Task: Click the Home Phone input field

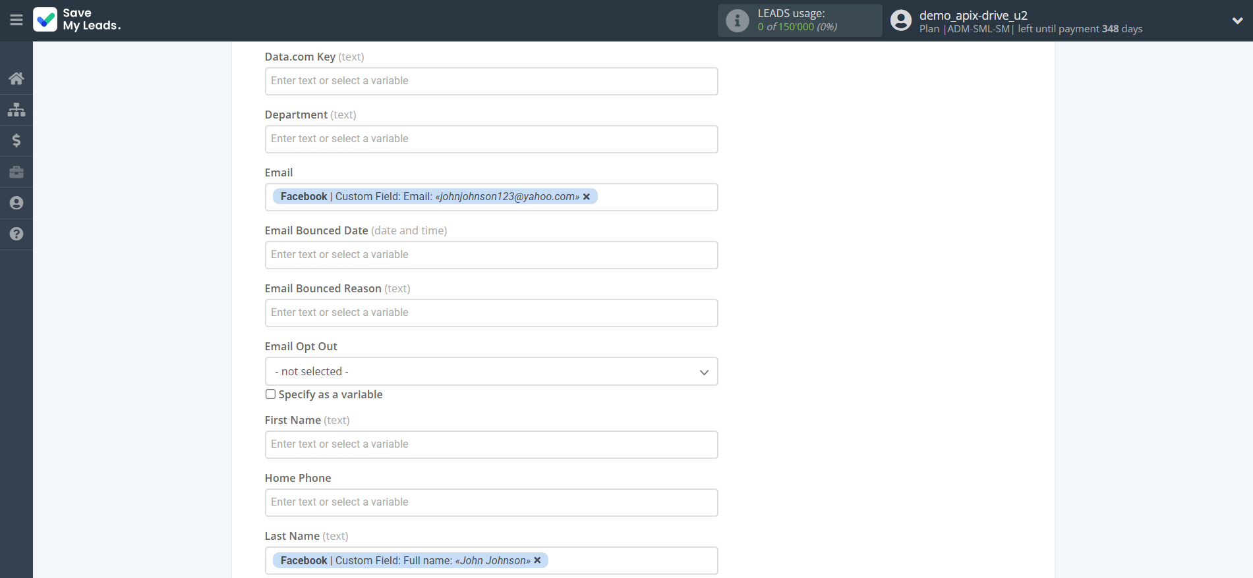Action: click(x=491, y=502)
